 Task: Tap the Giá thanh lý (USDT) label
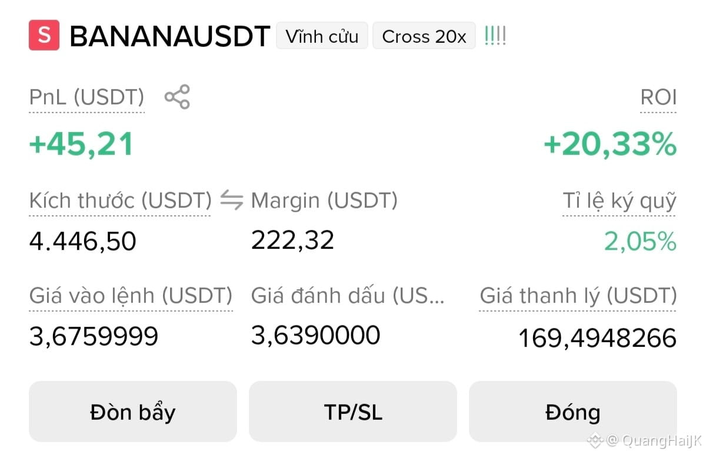click(x=578, y=296)
